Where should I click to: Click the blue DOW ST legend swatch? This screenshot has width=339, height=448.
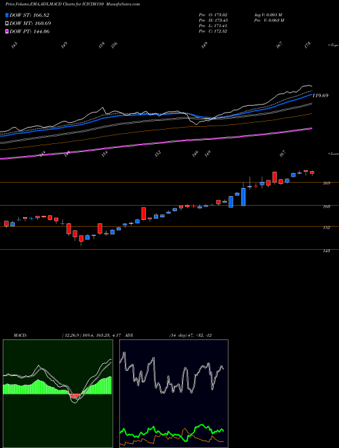pyautogui.click(x=7, y=15)
